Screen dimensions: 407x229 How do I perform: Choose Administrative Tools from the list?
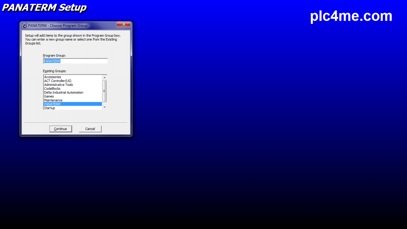(58, 85)
